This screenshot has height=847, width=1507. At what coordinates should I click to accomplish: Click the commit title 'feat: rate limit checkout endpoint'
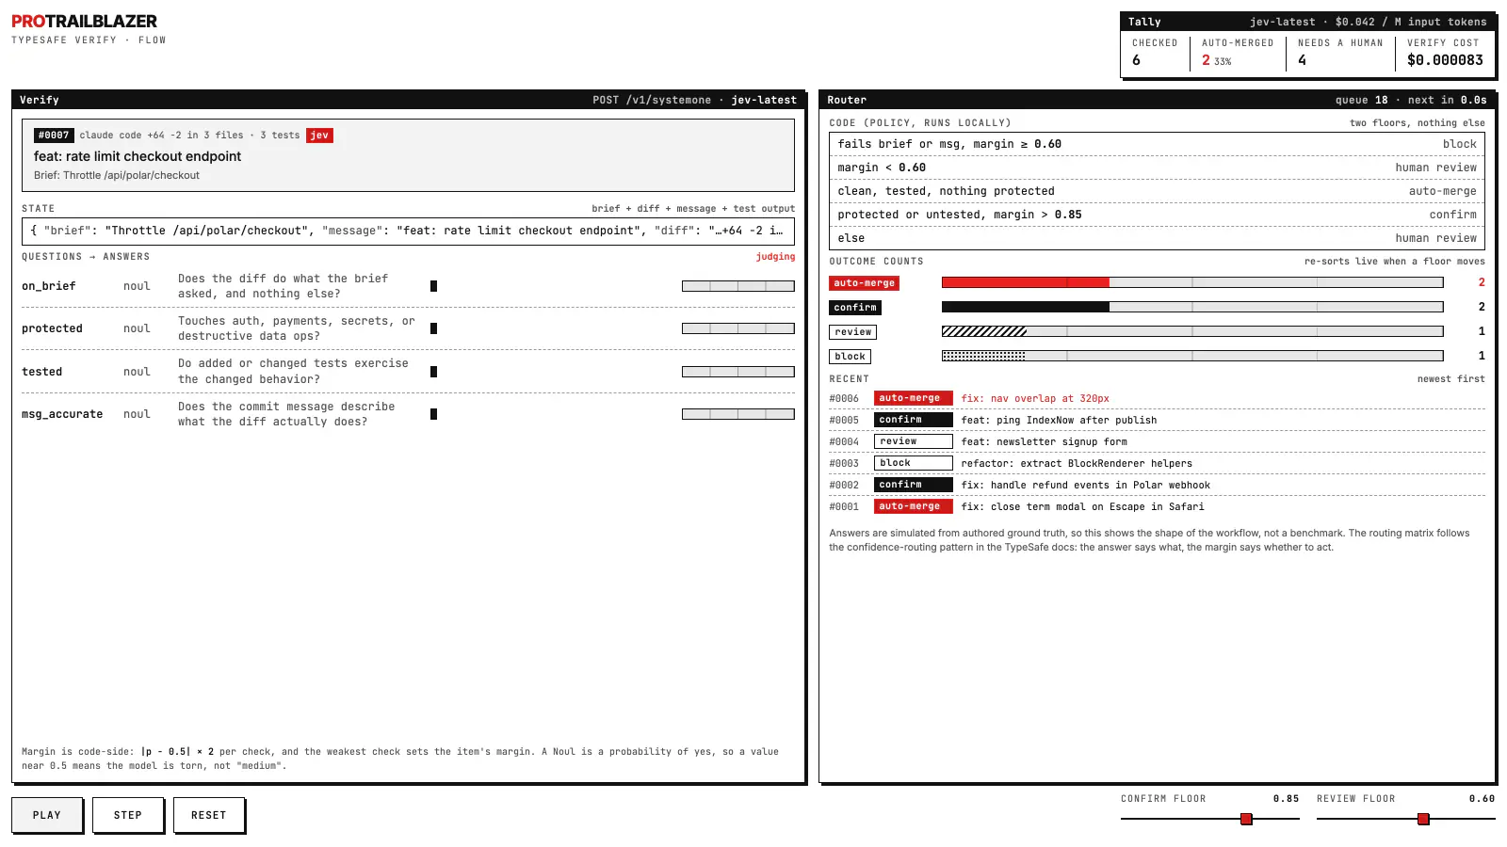pos(138,156)
